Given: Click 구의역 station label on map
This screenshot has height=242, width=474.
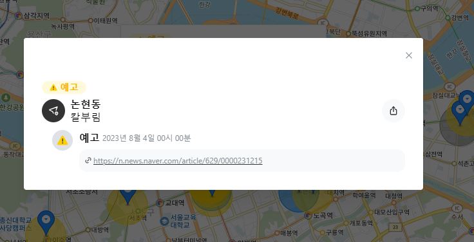Looking at the screenshot, I should (430, 8).
